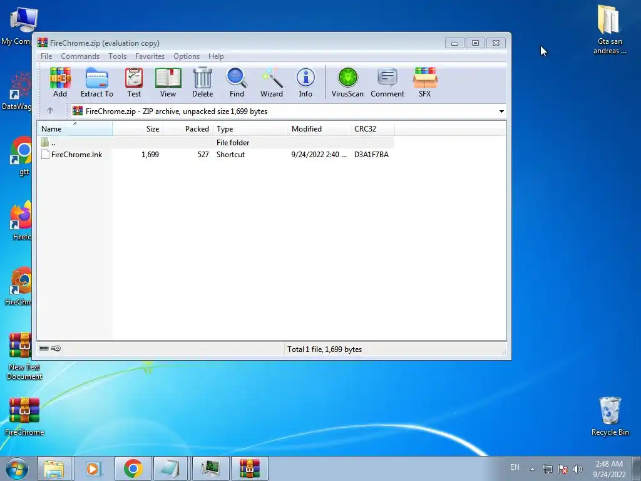Screen dimensions: 641x481
Task: Click the SFX toolbar icon
Action: (425, 82)
